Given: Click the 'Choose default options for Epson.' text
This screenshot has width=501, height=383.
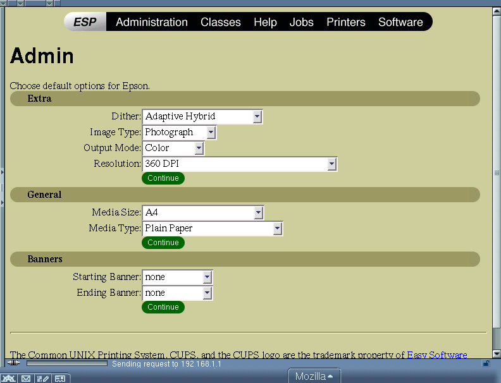Looking at the screenshot, I should 80,86.
